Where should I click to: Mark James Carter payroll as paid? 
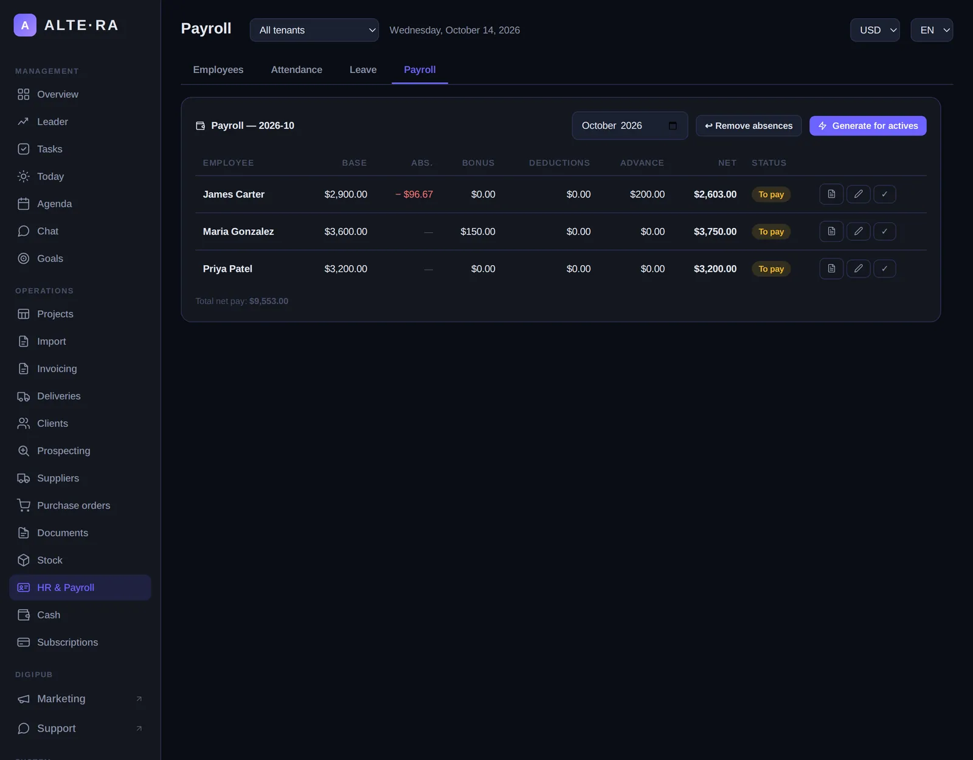tap(884, 194)
